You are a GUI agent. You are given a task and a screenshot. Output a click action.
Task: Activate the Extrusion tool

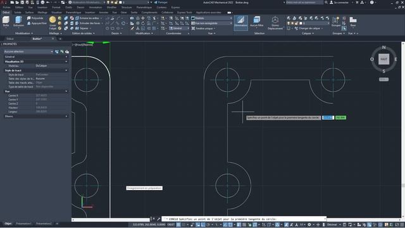tap(18, 21)
